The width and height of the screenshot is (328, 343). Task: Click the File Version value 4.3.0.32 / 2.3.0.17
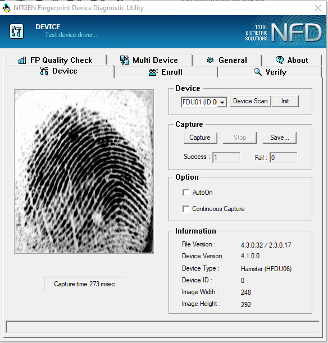click(x=266, y=245)
